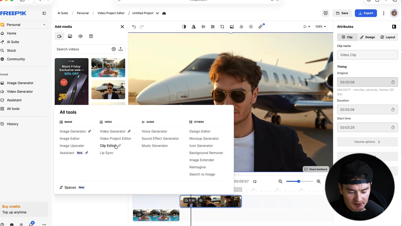The height and width of the screenshot is (226, 402).
Task: Open notifications bell
Action: pyautogui.click(x=31, y=224)
